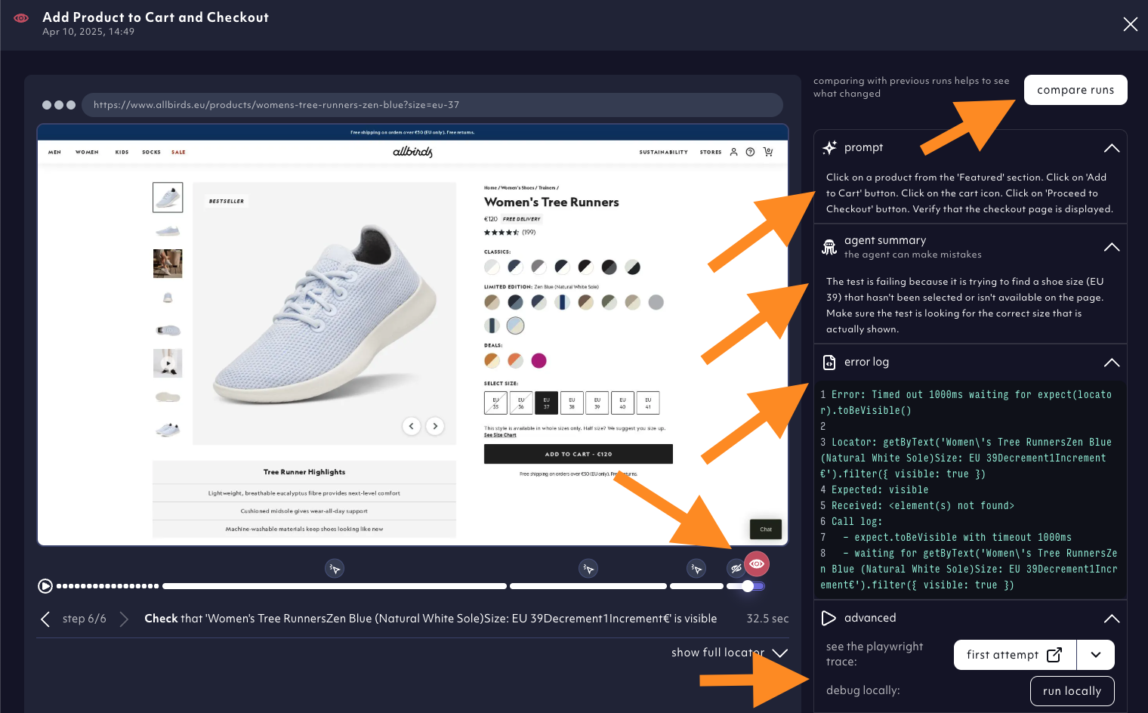
Task: Select size EU 40 in the preview
Action: tap(622, 403)
